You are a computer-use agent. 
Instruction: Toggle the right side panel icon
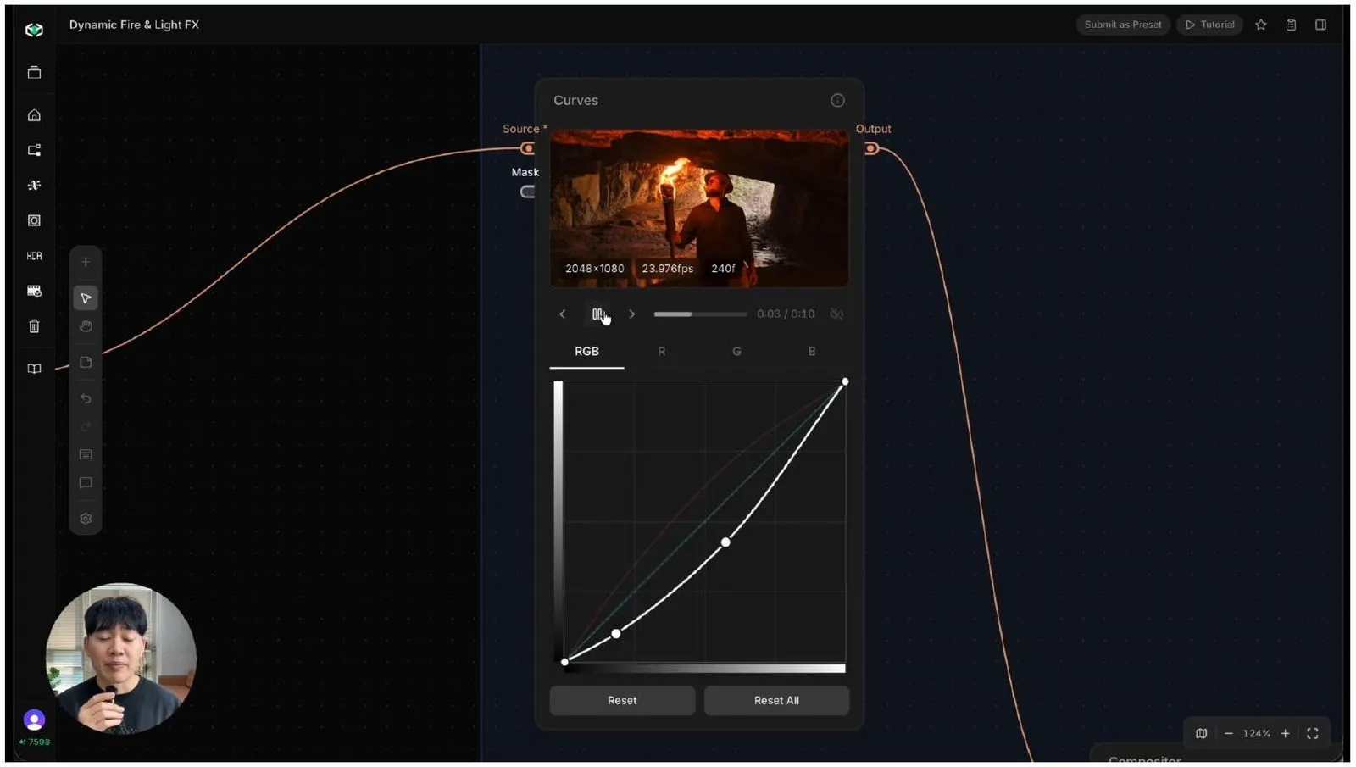[1320, 25]
